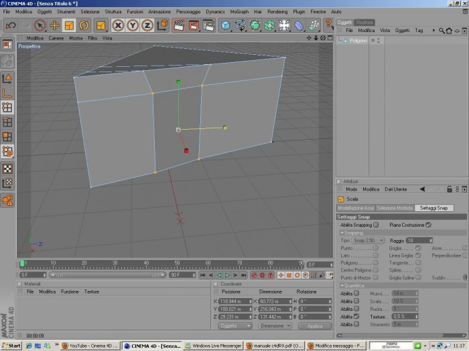This screenshot has height=351, width=469.
Task: Enable Abilita checkbox for Muovi
Action: (x=356, y=293)
